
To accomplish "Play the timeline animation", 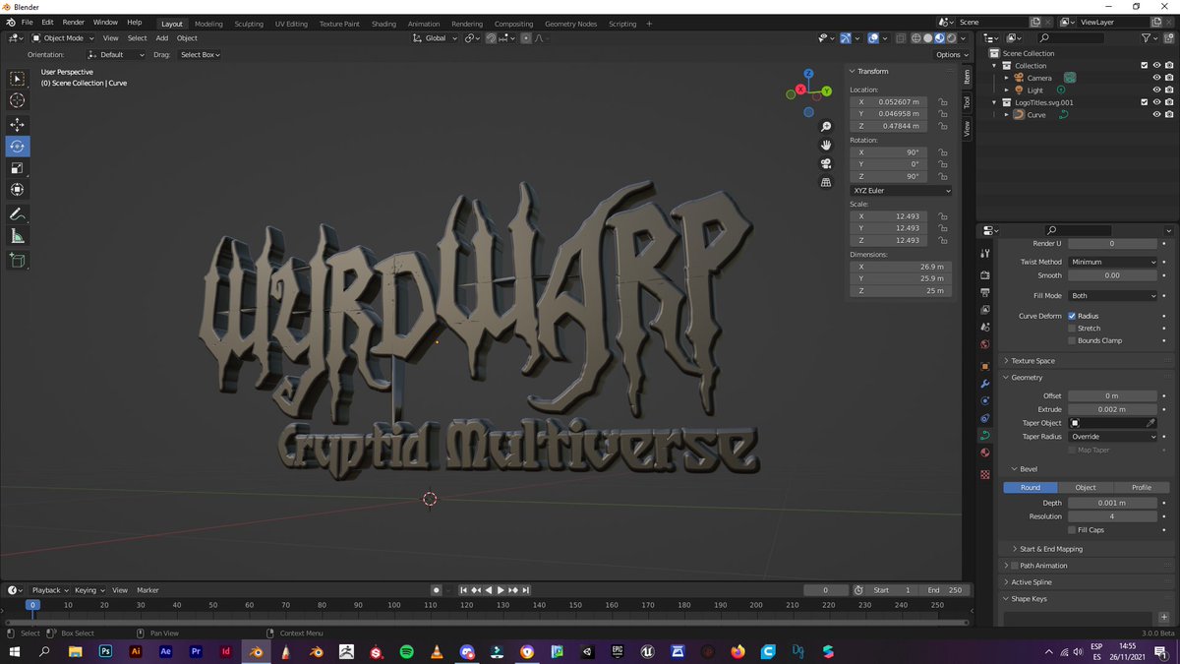I will pos(501,590).
